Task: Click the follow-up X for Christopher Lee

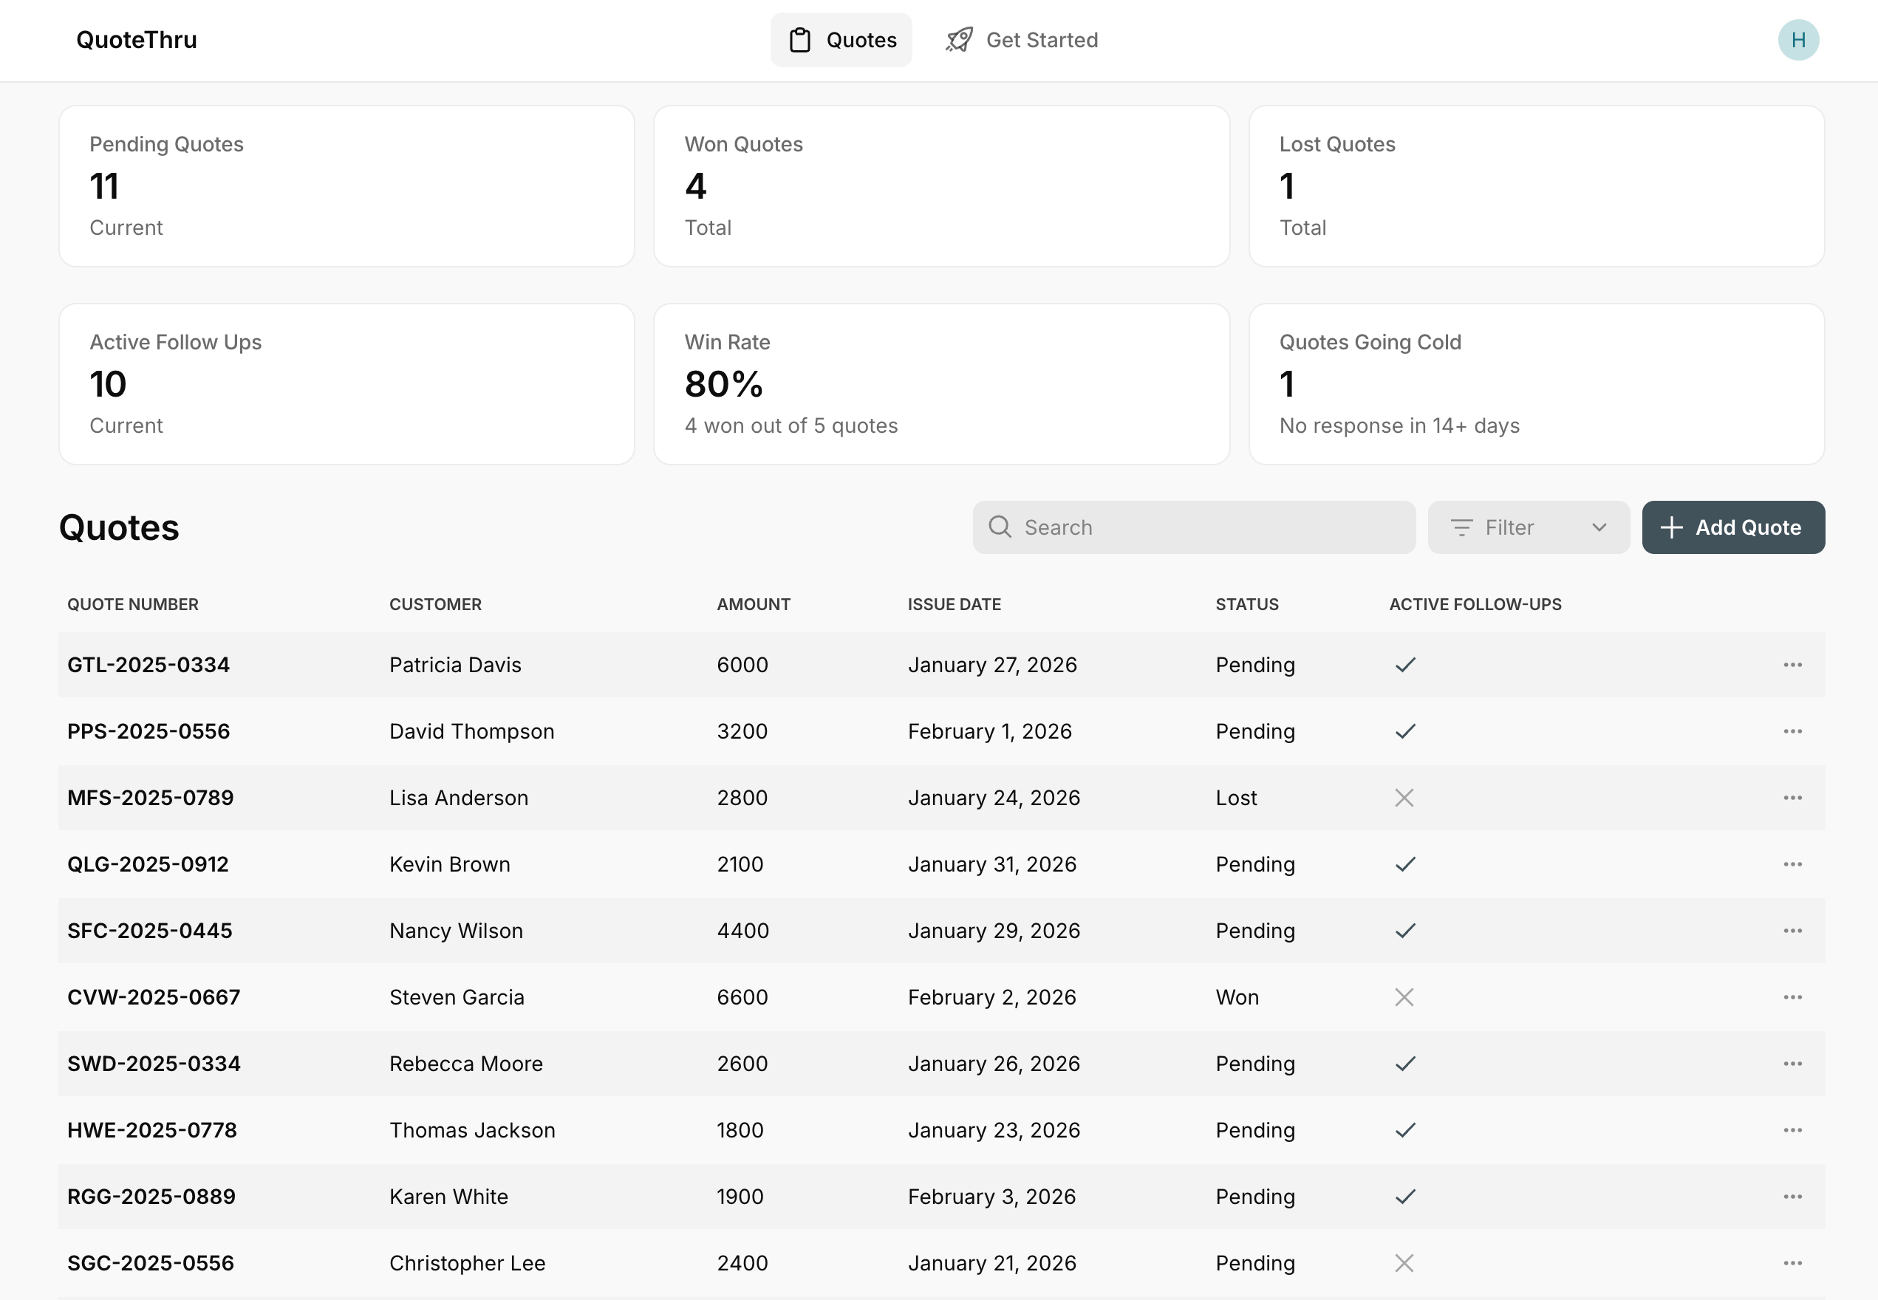Action: tap(1404, 1263)
